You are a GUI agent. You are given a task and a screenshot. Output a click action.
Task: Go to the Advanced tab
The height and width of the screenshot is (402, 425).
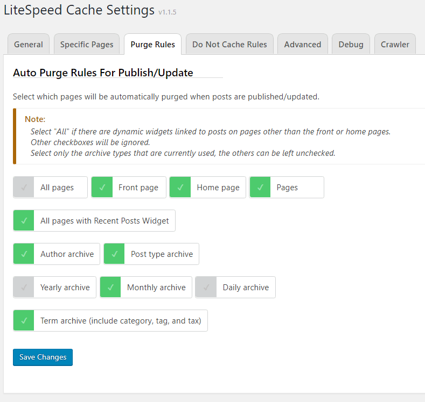click(x=302, y=45)
